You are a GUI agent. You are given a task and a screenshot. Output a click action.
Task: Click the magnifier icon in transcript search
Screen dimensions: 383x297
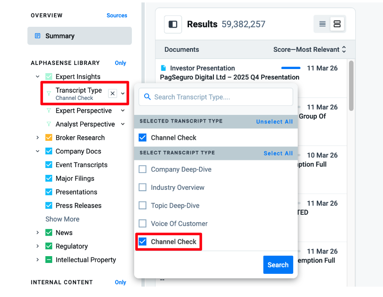(147, 97)
